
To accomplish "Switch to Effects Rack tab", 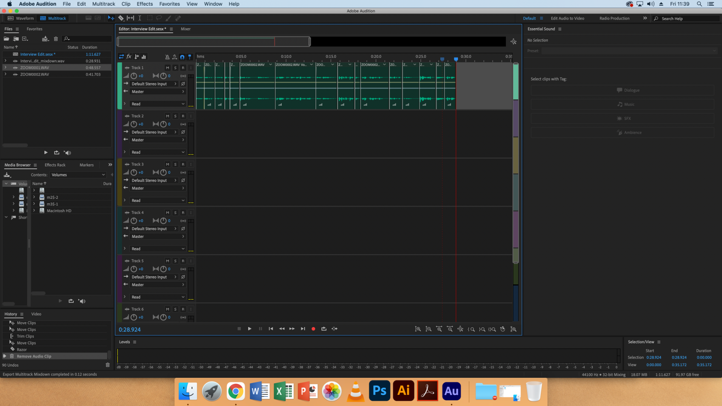I will point(55,165).
